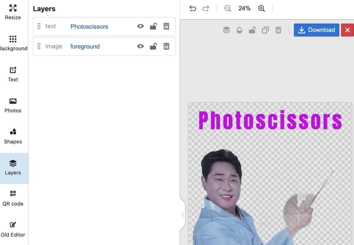354x245 pixels.
Task: Open the Text tool panel
Action: pos(13,74)
